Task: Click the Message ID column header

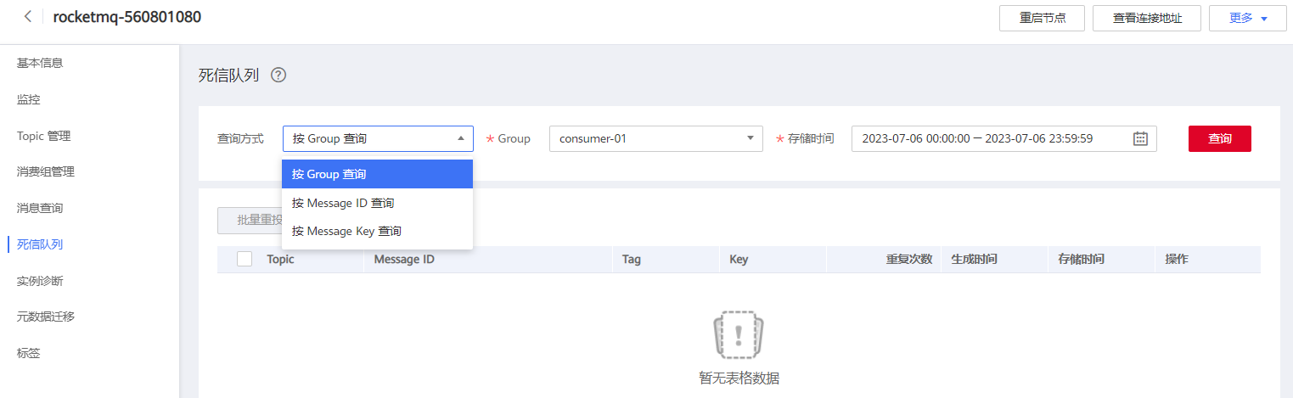Action: [404, 259]
